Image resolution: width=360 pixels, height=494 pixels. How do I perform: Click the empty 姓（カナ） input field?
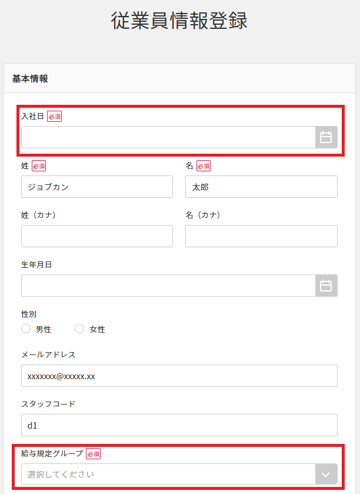click(x=97, y=236)
